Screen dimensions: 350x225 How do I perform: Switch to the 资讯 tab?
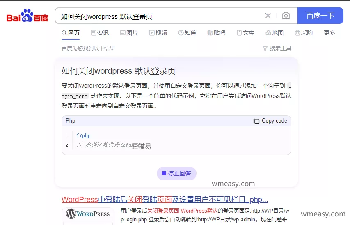click(100, 33)
